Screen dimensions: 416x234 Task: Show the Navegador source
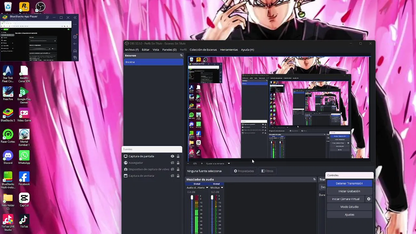tap(173, 163)
